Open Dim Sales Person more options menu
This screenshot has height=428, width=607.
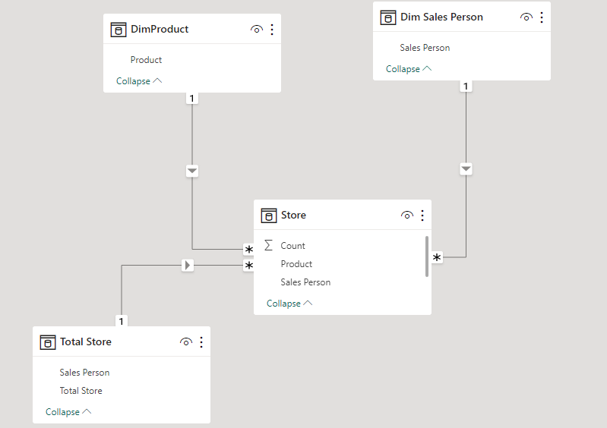point(542,17)
